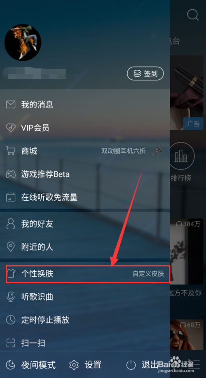
Task: Tap the location pin for 附近的人
Action: 11,247
